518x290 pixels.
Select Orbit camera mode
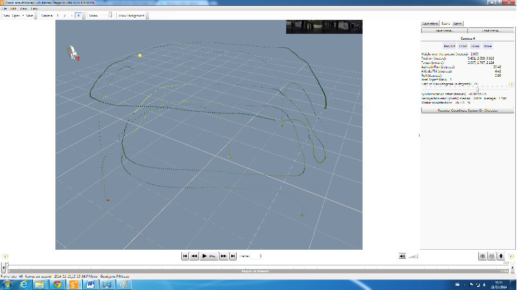(x=463, y=46)
